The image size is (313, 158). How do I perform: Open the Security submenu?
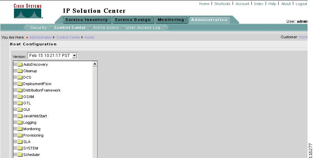38,27
